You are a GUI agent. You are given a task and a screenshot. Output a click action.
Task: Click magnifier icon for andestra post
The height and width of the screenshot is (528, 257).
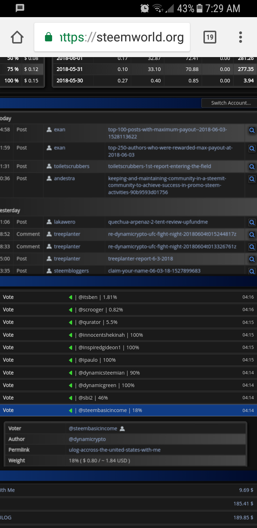(x=252, y=179)
